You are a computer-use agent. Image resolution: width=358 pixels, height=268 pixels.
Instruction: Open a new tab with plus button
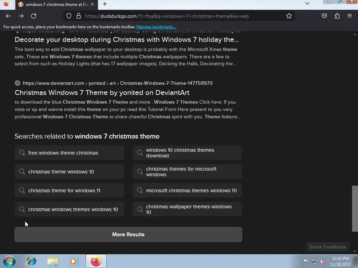click(105, 4)
